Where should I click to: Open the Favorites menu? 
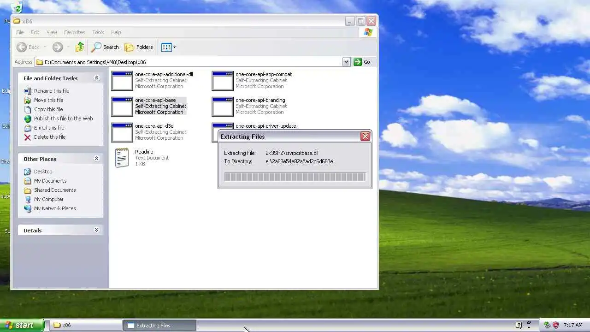point(74,32)
